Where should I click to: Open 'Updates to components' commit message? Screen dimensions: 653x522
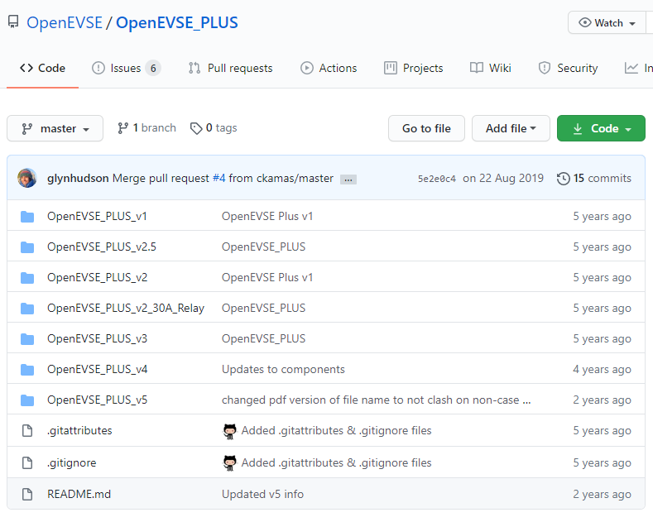click(x=283, y=369)
